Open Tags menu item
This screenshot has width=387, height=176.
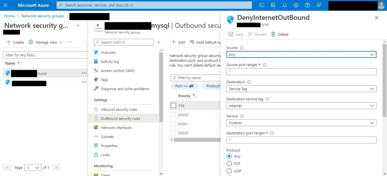coord(104,80)
